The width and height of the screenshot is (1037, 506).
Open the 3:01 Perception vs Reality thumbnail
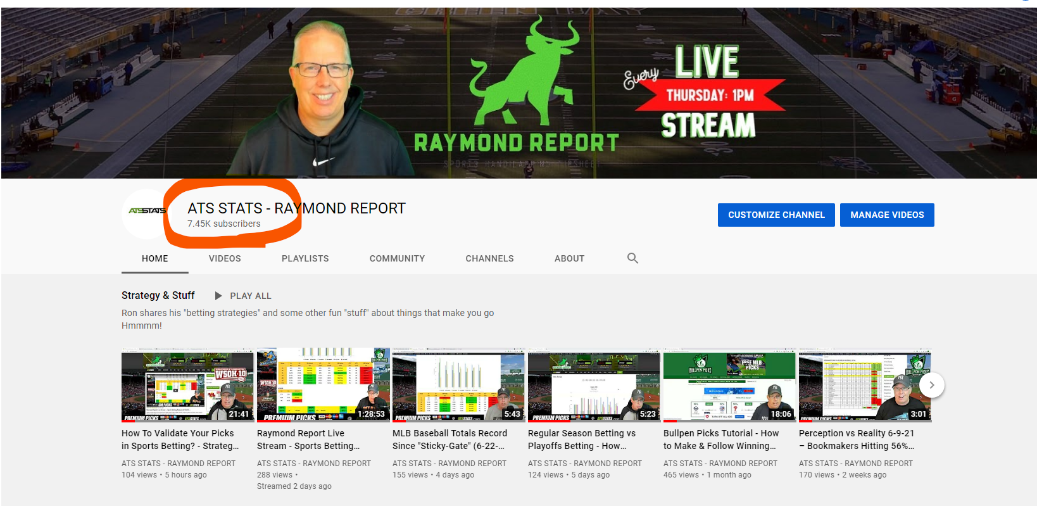tap(865, 384)
